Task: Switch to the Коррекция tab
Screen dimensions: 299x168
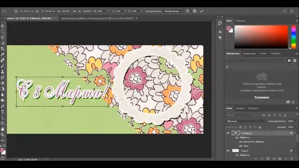Action: pyautogui.click(x=249, y=54)
